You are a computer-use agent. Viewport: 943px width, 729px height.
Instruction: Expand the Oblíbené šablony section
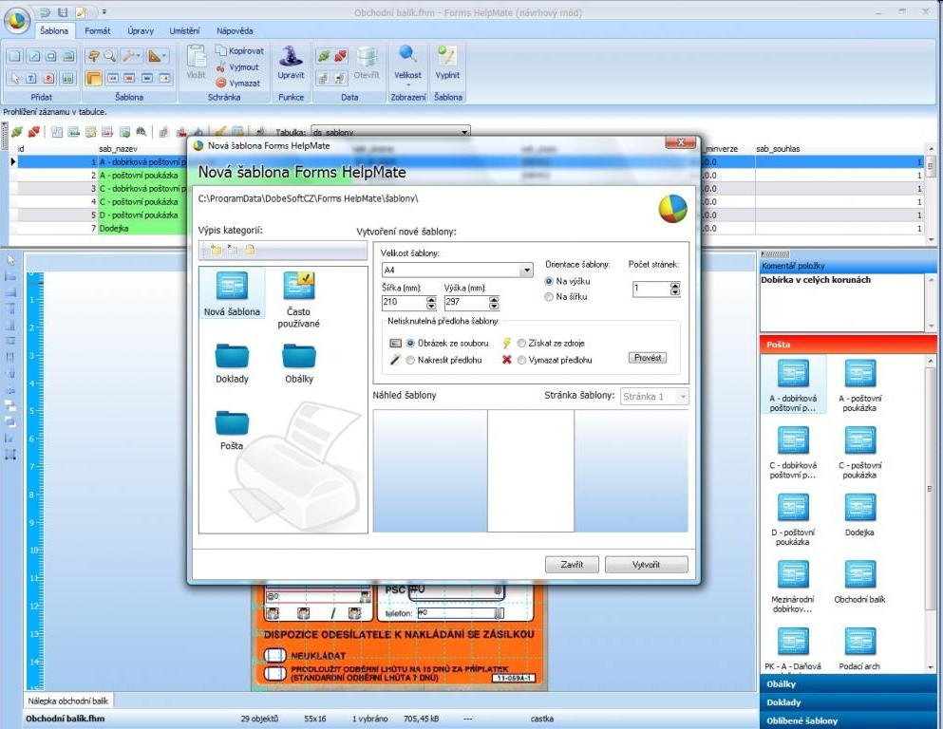(848, 720)
